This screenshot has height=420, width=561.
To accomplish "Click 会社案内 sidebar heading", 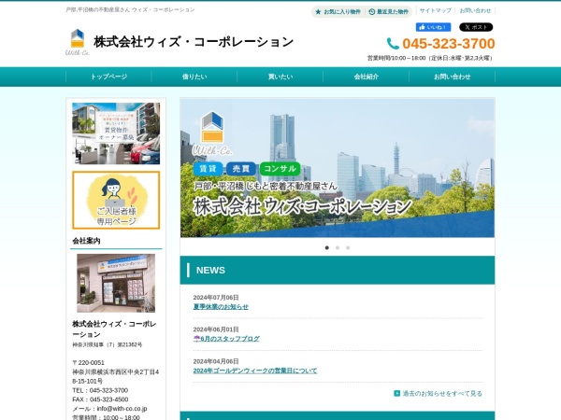I will coord(86,241).
